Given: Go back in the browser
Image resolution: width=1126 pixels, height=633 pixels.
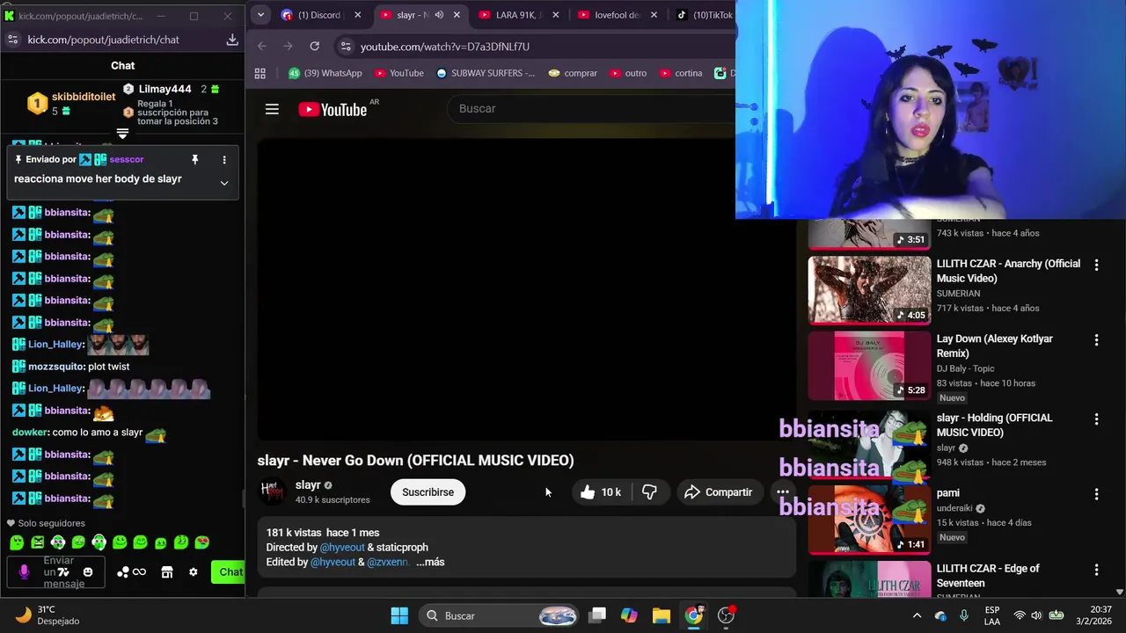Looking at the screenshot, I should pyautogui.click(x=262, y=47).
